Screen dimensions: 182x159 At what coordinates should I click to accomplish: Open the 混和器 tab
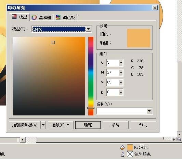click(42, 18)
